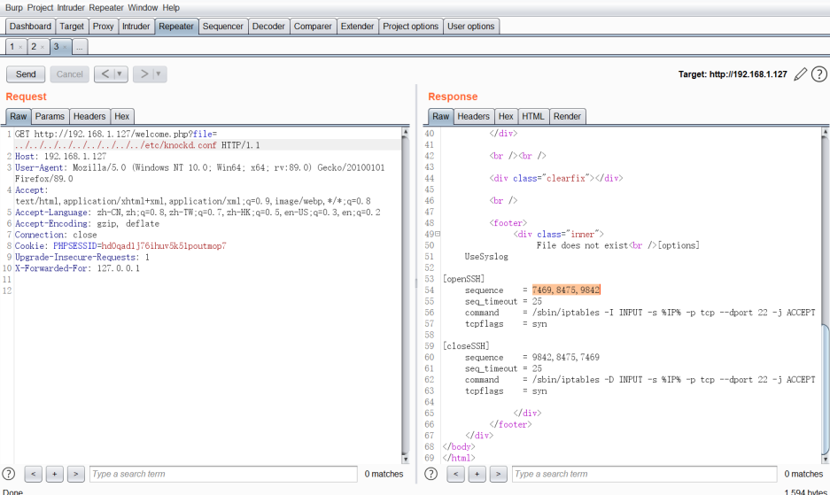Select Repeater sub-tab 1

point(12,47)
